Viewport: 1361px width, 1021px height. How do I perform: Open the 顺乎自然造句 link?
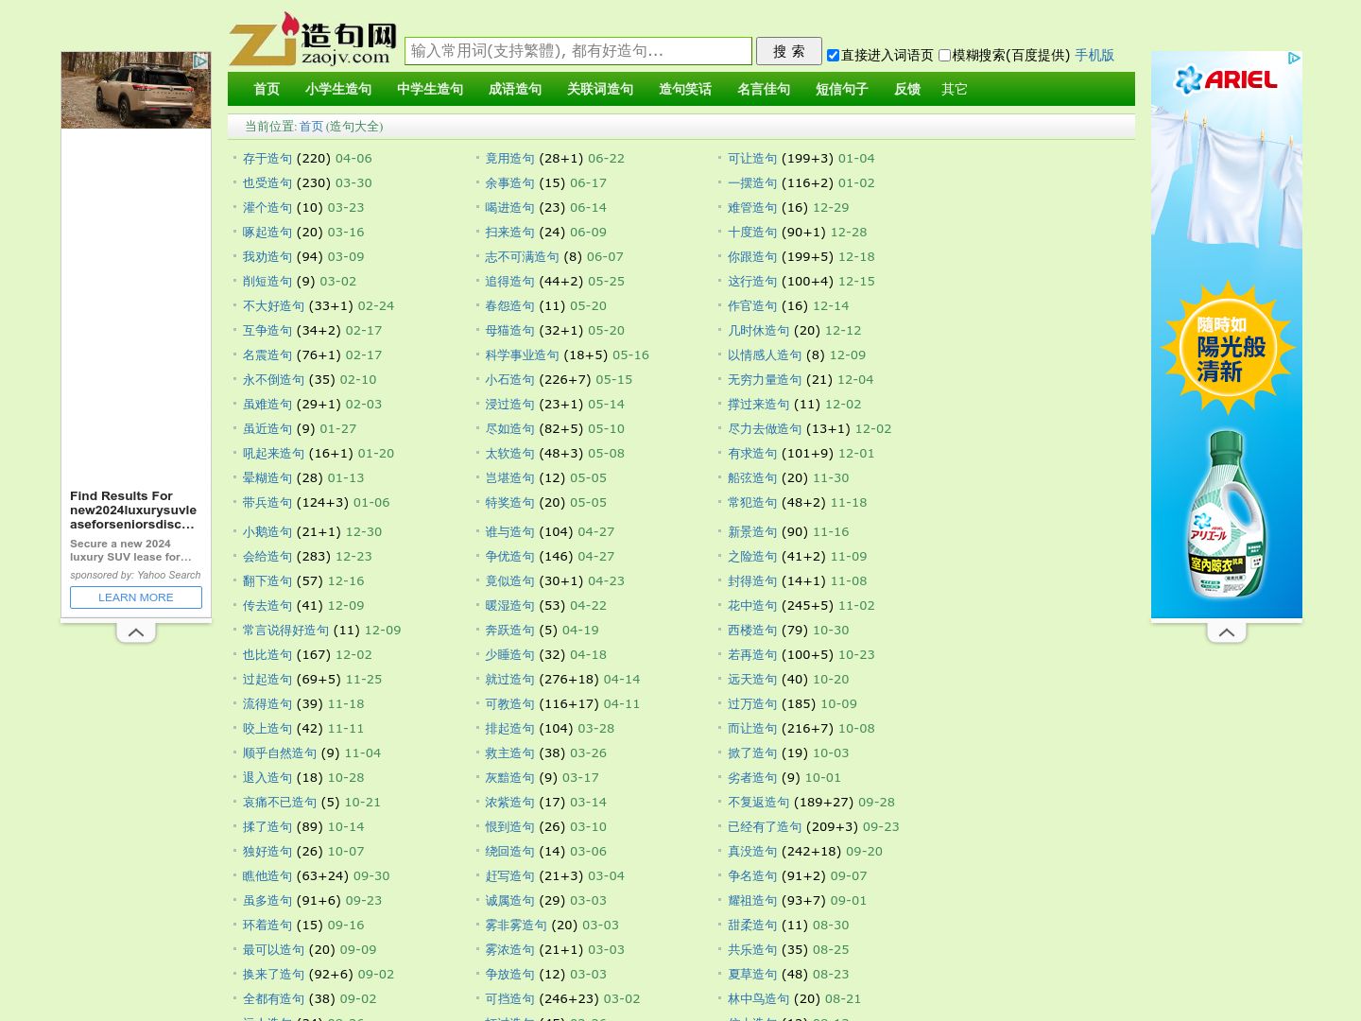[280, 753]
